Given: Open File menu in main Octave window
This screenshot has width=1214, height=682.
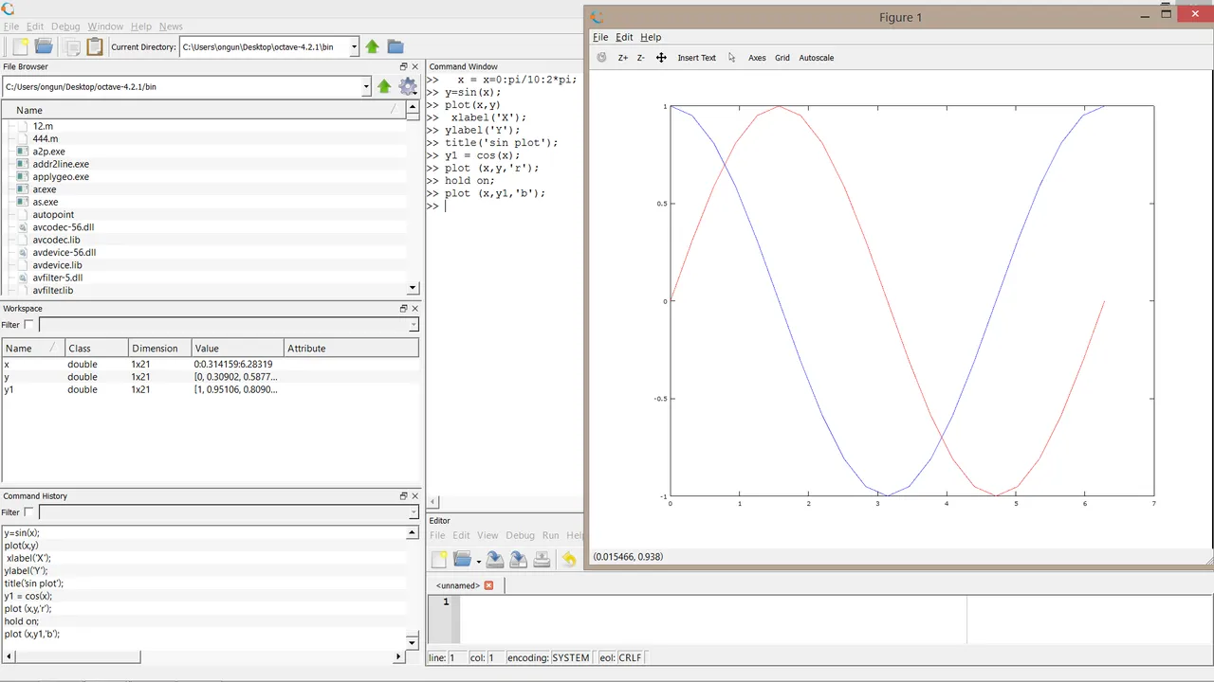Looking at the screenshot, I should point(11,27).
